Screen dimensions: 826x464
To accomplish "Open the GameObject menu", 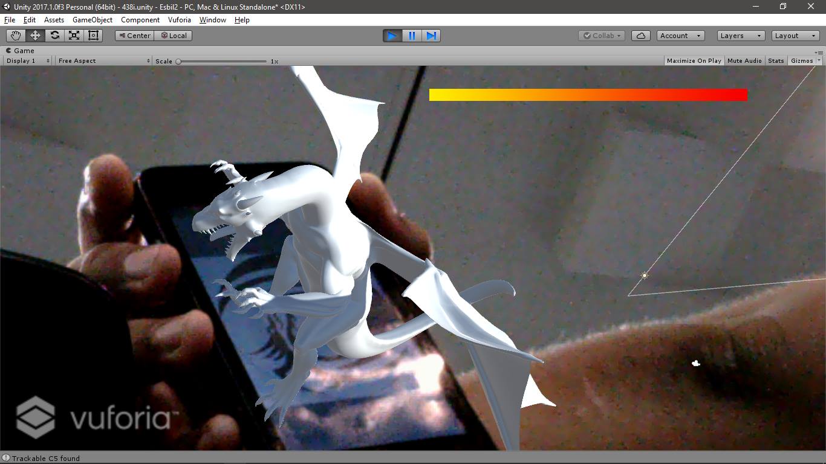I will [x=93, y=20].
